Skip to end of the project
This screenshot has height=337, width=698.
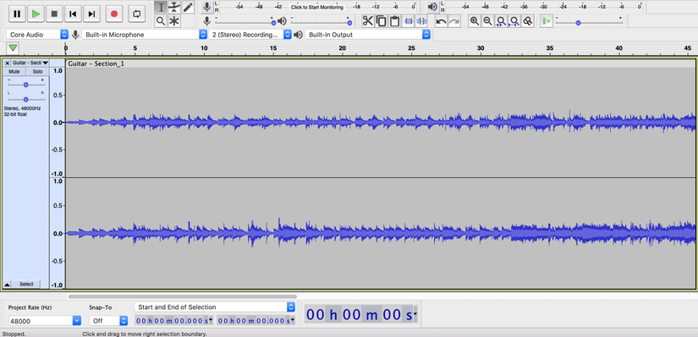pos(91,14)
